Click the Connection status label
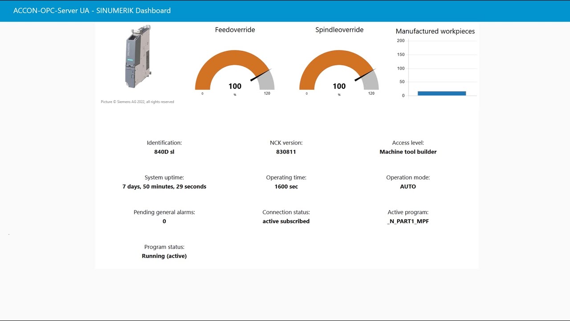Screen dimensions: 570x321 point(286,212)
